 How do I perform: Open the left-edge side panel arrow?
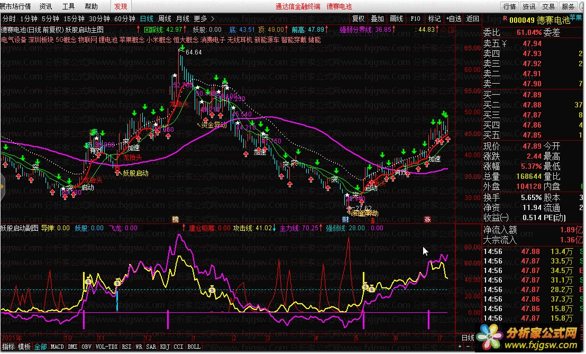(2, 187)
